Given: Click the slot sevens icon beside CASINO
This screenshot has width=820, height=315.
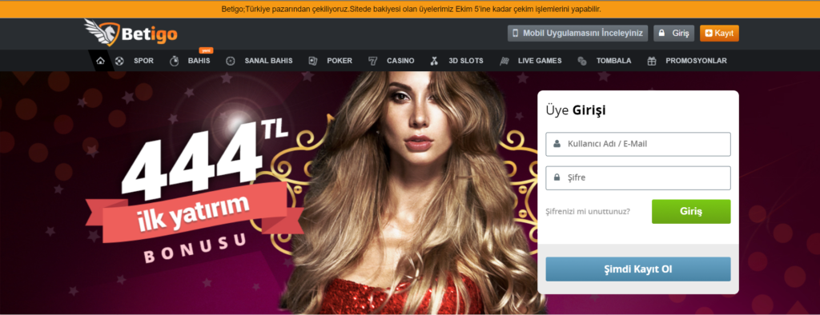Looking at the screenshot, I should pyautogui.click(x=372, y=61).
